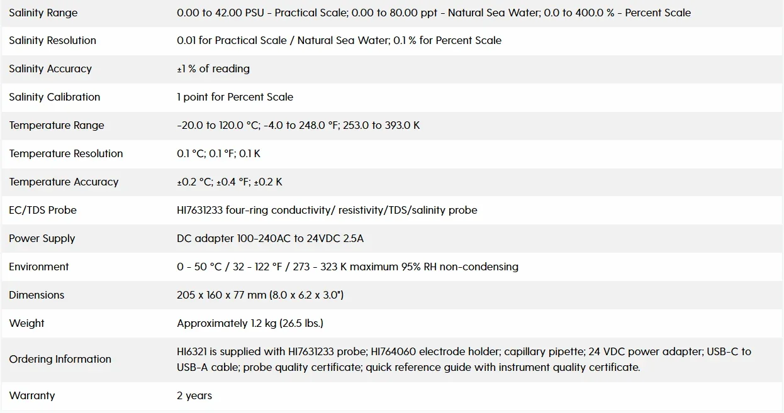The width and height of the screenshot is (784, 413).
Task: Click the Temperature Accuracy label
Action: click(x=64, y=182)
